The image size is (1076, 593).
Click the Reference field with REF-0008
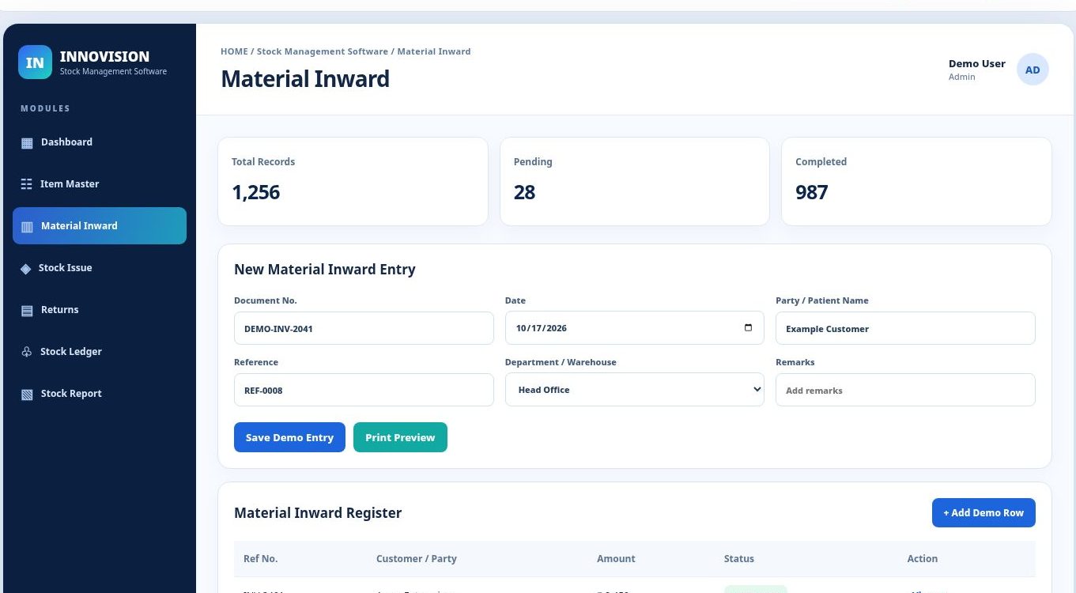(364, 390)
